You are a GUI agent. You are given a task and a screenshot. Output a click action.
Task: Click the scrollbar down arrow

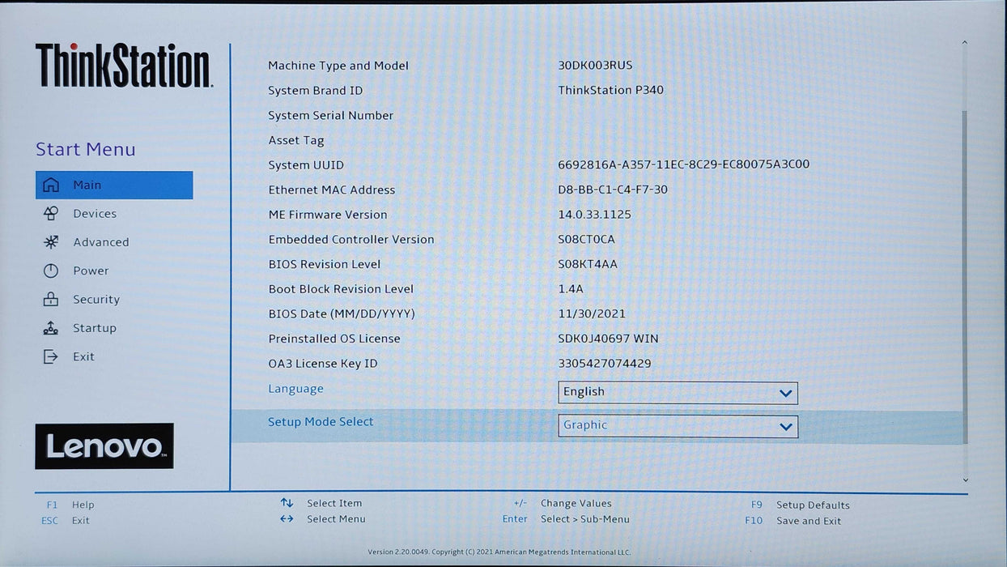(964, 480)
